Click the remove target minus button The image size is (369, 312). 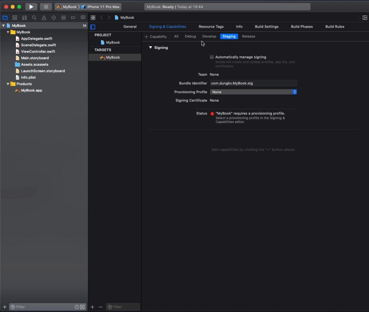pos(100,307)
